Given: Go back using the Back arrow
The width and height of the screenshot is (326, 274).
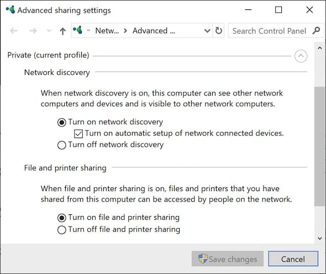Looking at the screenshot, I should point(14,31).
